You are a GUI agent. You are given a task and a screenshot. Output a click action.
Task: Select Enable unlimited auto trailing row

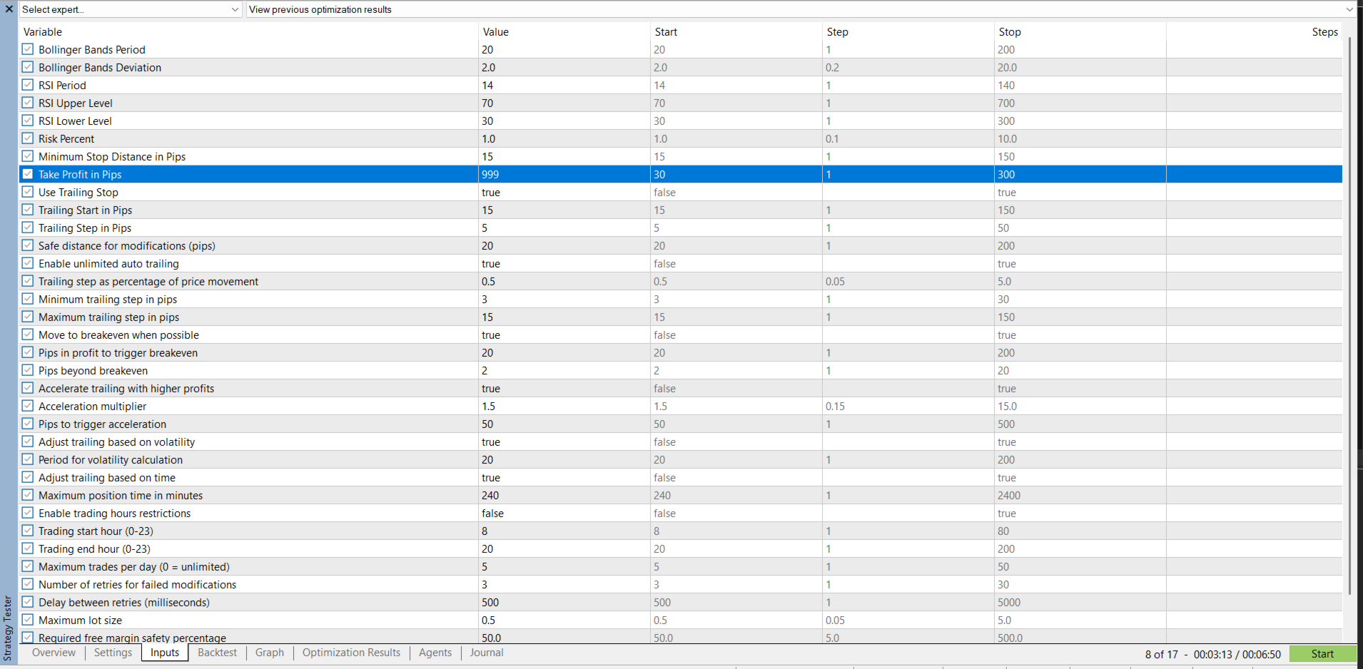(x=681, y=263)
